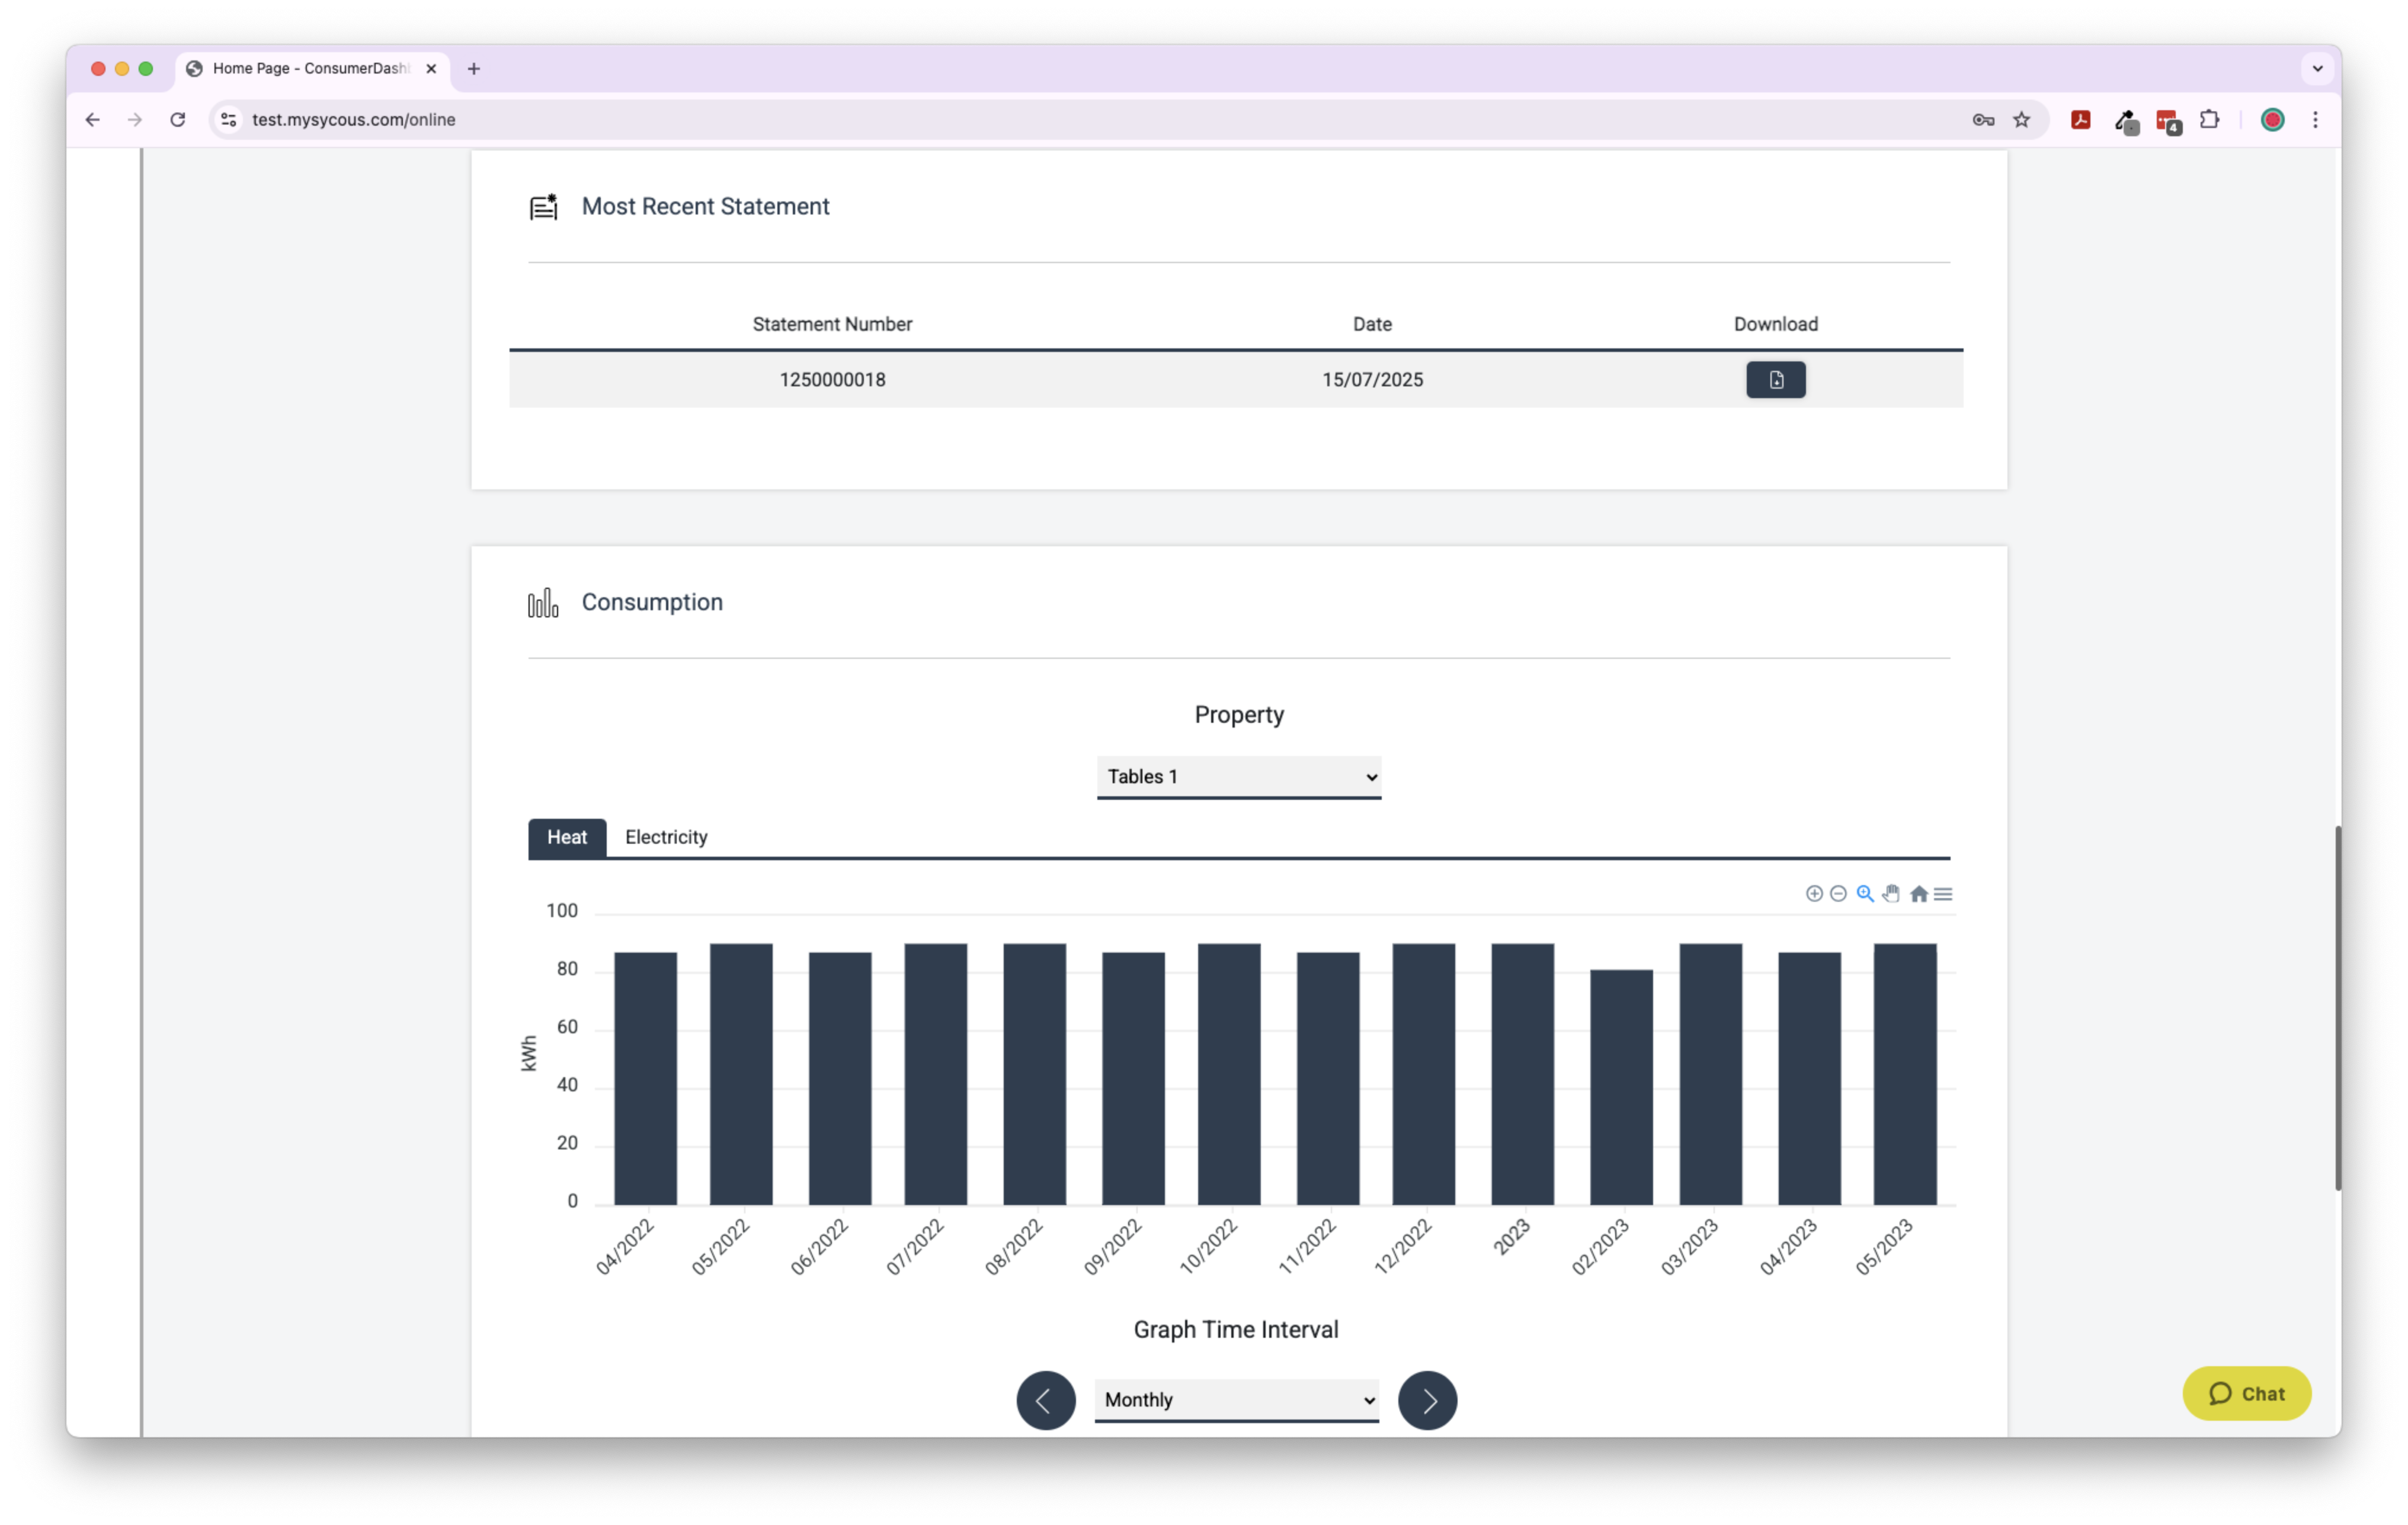
Task: Open the Chat support button
Action: click(x=2246, y=1393)
